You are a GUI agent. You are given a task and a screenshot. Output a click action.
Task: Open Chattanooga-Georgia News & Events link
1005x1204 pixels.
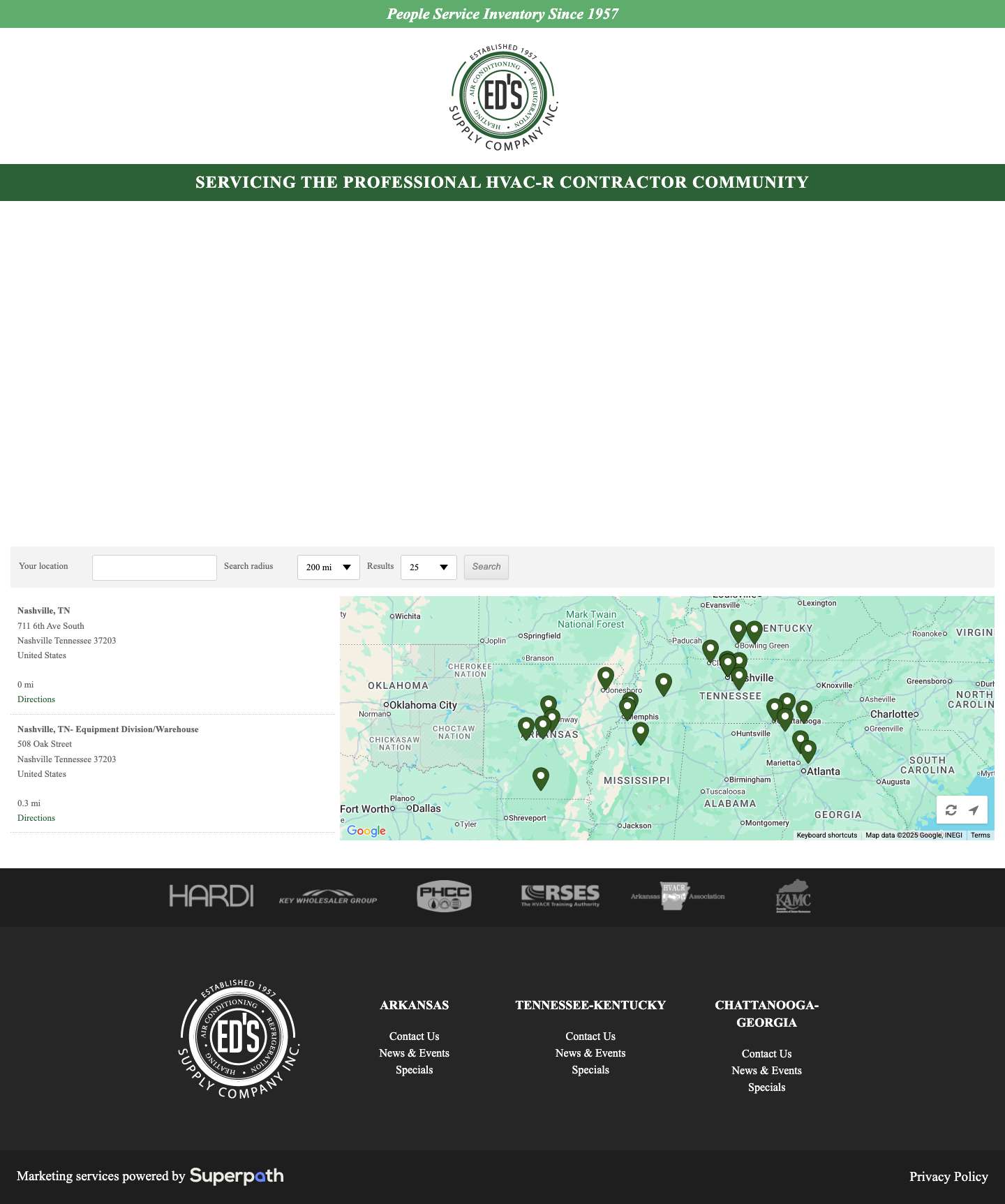[x=767, y=1071]
